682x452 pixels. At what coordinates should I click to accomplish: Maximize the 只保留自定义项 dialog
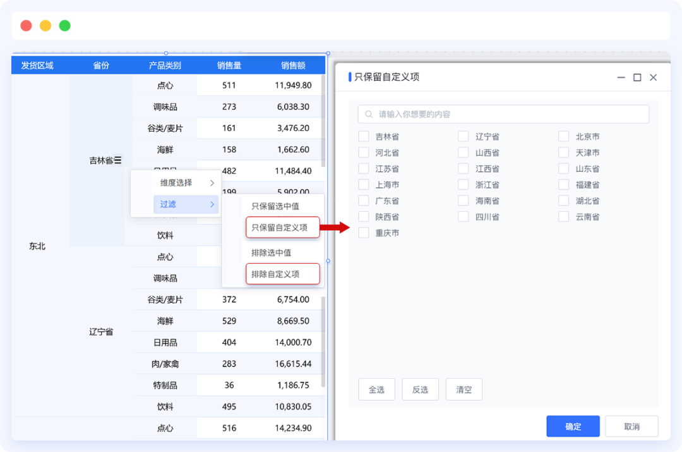637,78
